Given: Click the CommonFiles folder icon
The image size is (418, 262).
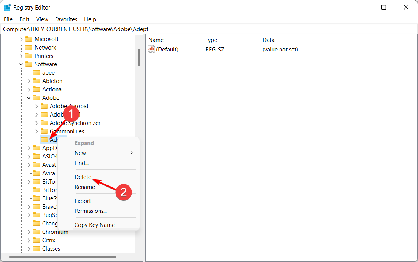Looking at the screenshot, I should (44, 131).
